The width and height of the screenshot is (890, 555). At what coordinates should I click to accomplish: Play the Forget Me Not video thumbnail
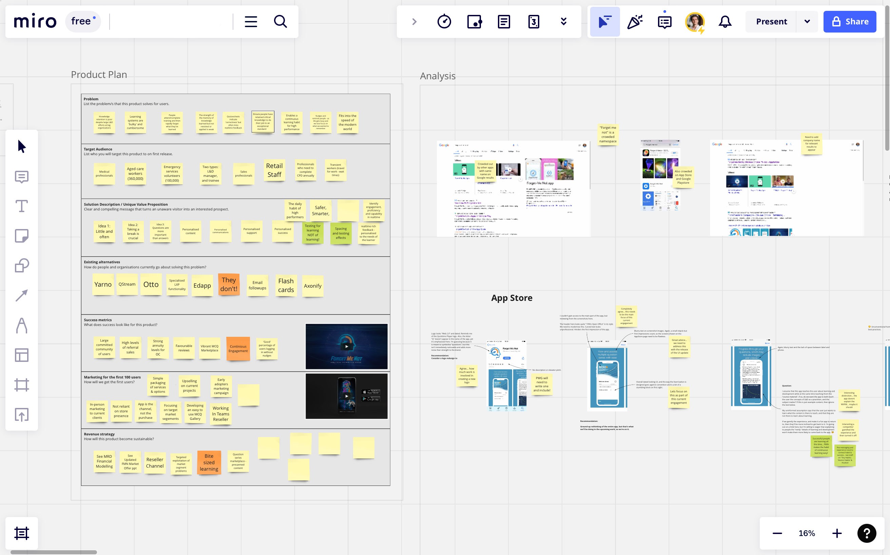[347, 346]
